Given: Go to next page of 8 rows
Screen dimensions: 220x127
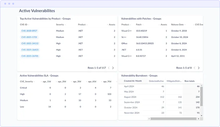Looking at the screenshot, I should pyautogui.click(x=199, y=68).
